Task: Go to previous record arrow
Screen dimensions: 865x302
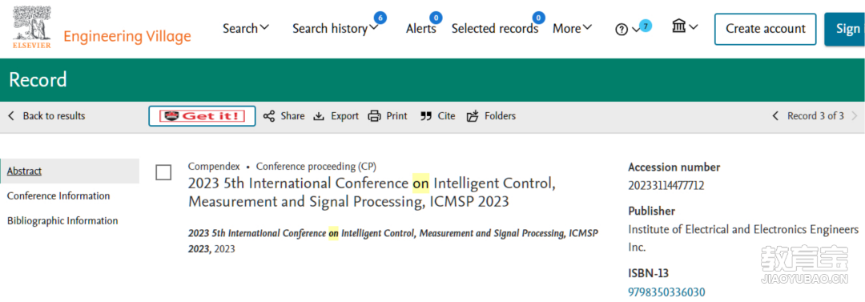Action: pos(775,116)
